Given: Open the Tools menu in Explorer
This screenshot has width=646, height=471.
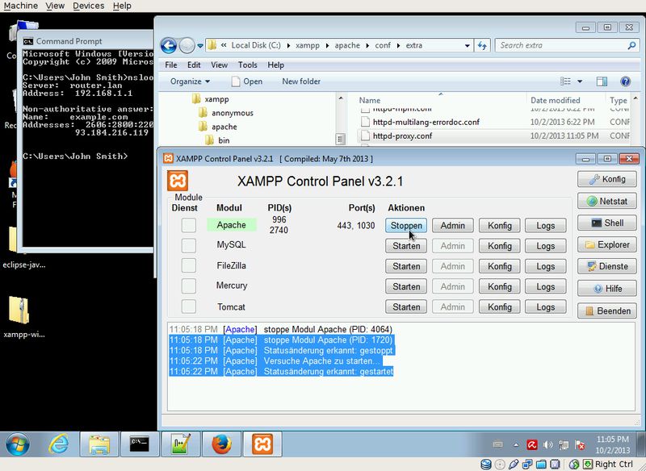Looking at the screenshot, I should pos(247,65).
